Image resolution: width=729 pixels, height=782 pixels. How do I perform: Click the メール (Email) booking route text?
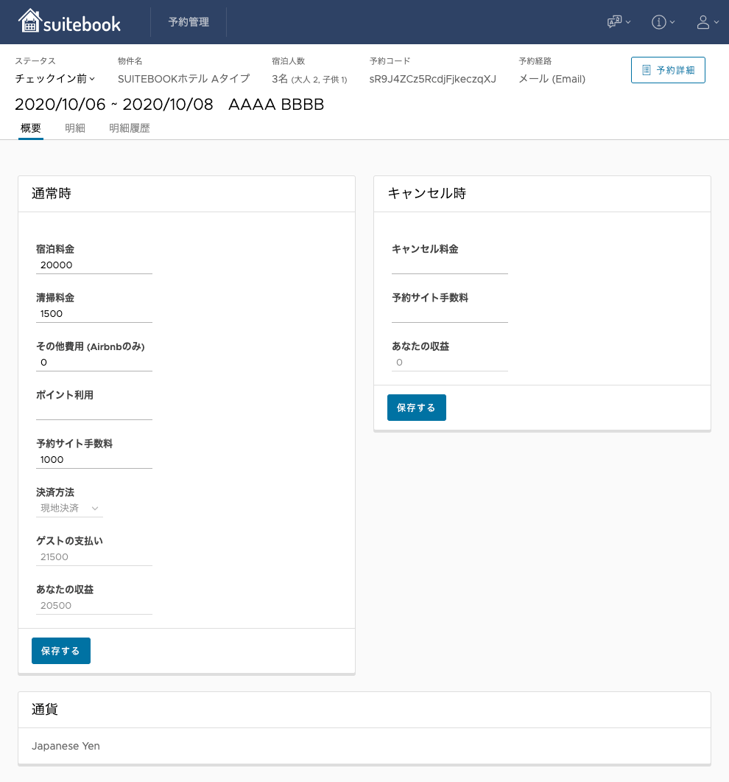tap(552, 79)
